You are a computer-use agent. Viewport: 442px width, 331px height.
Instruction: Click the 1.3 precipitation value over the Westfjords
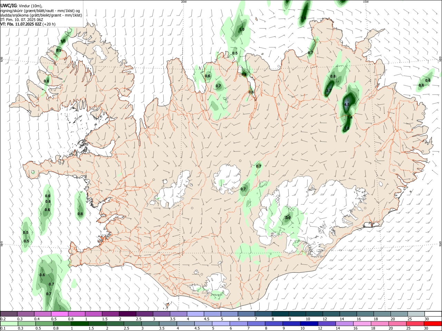pyautogui.click(x=63, y=41)
